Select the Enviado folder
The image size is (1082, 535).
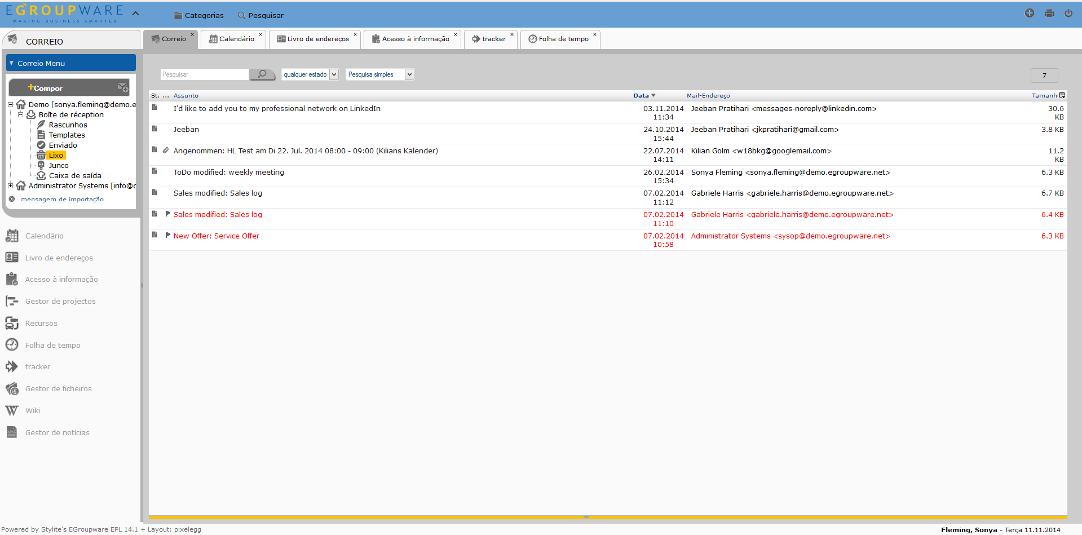tap(63, 145)
